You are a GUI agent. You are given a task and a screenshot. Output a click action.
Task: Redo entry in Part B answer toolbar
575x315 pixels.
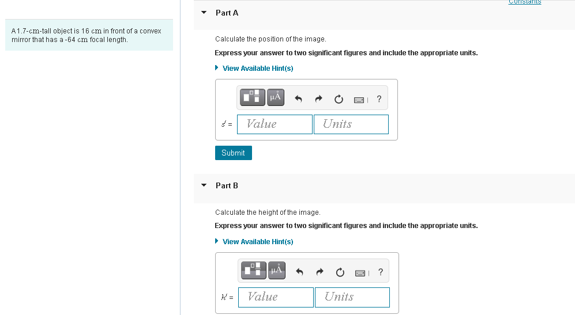point(320,272)
